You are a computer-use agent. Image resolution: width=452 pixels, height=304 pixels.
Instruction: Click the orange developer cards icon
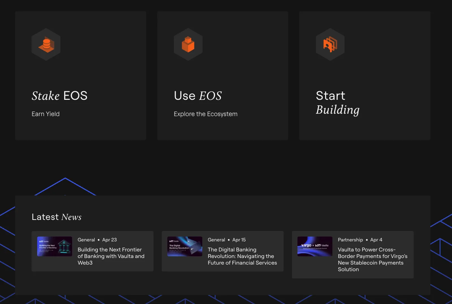click(x=330, y=44)
